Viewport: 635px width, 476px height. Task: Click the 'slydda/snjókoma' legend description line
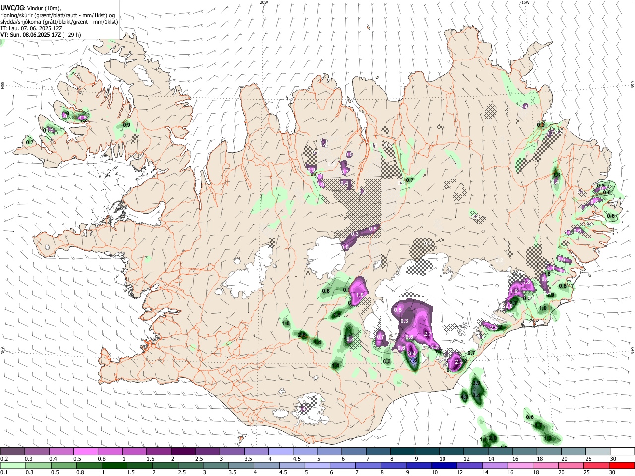pyautogui.click(x=59, y=22)
